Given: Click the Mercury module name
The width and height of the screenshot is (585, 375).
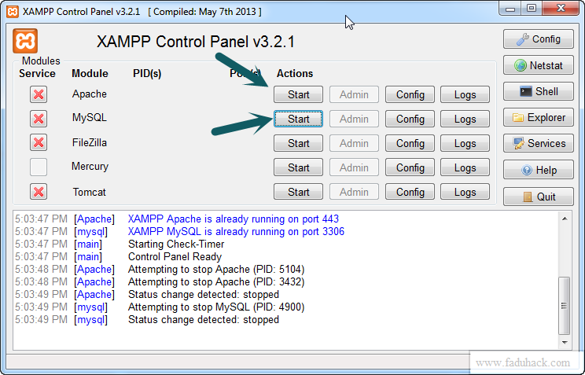Looking at the screenshot, I should click(90, 166).
